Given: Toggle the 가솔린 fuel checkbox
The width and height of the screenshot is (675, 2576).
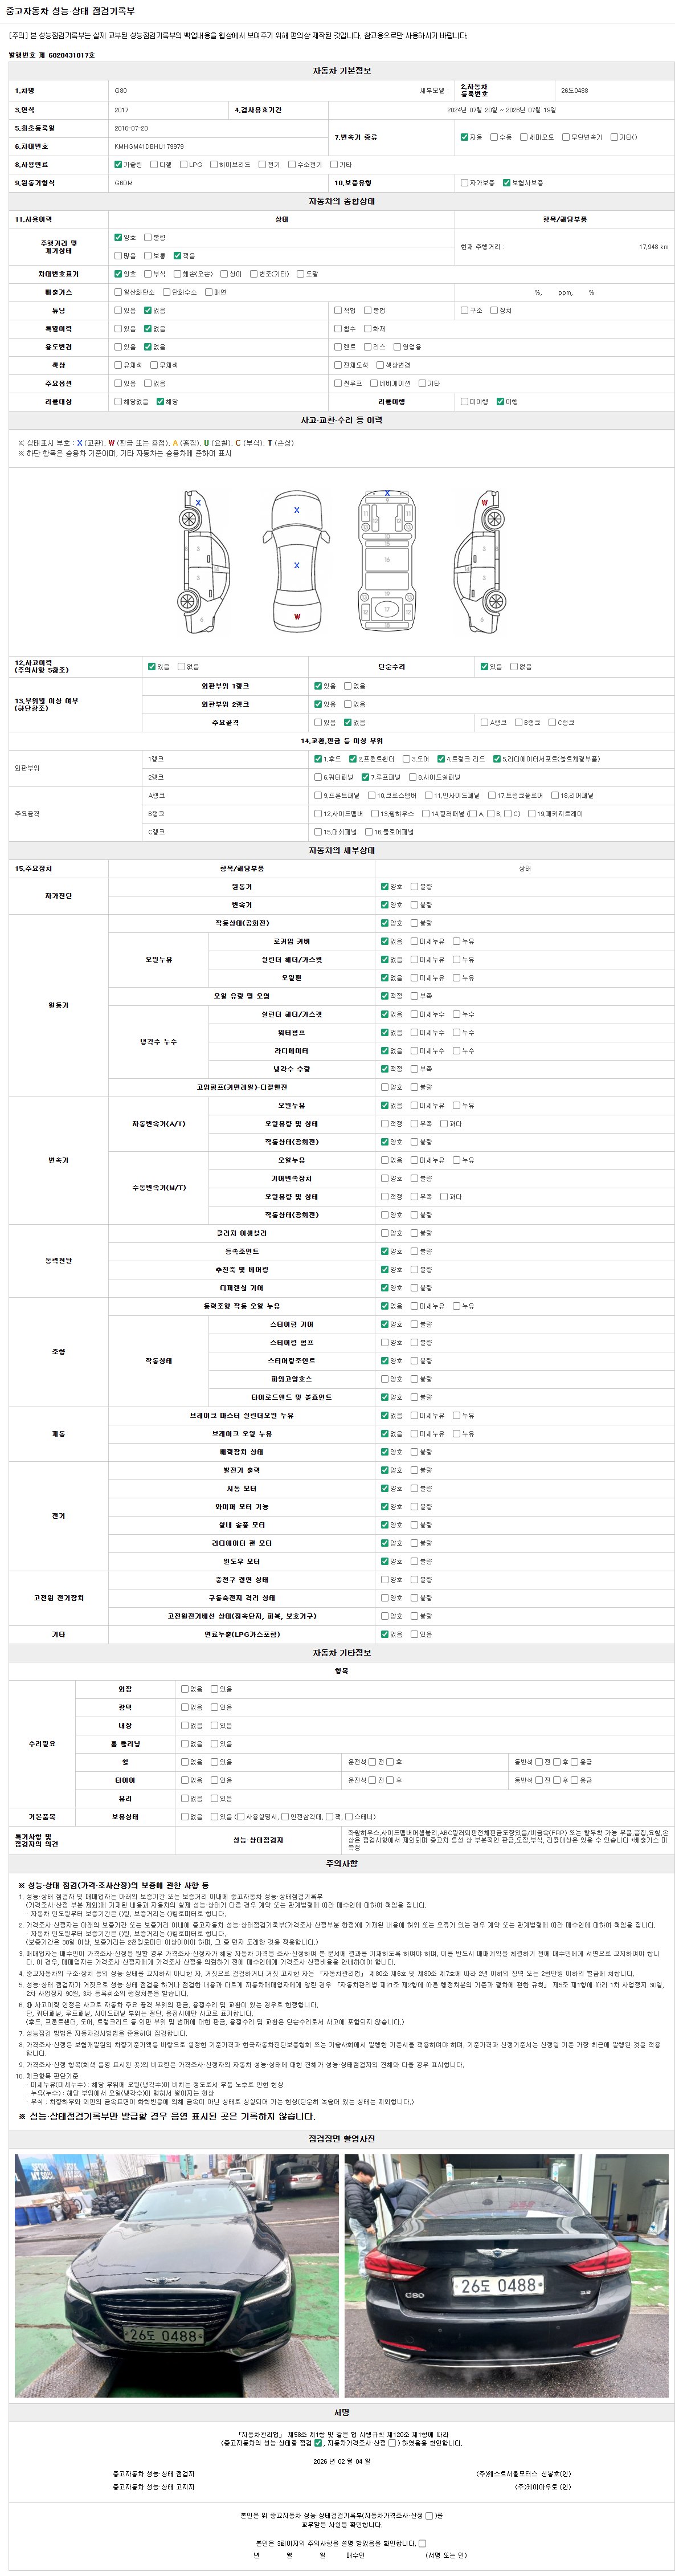Looking at the screenshot, I should [119, 165].
